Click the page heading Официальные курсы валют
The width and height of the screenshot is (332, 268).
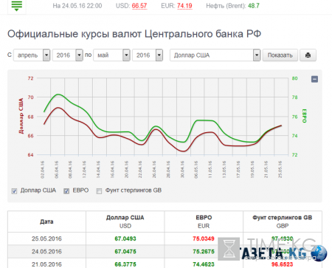pyautogui.click(x=134, y=34)
